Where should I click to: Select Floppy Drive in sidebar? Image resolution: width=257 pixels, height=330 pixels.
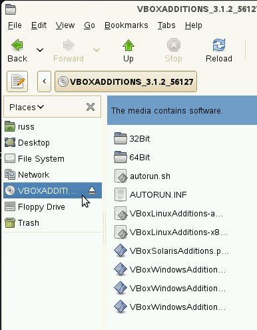click(x=53, y=206)
